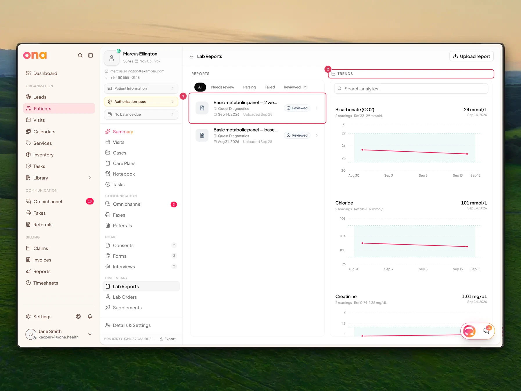Open the messages icon with 13 badge
Image resolution: width=521 pixels, height=391 pixels.
(x=487, y=331)
